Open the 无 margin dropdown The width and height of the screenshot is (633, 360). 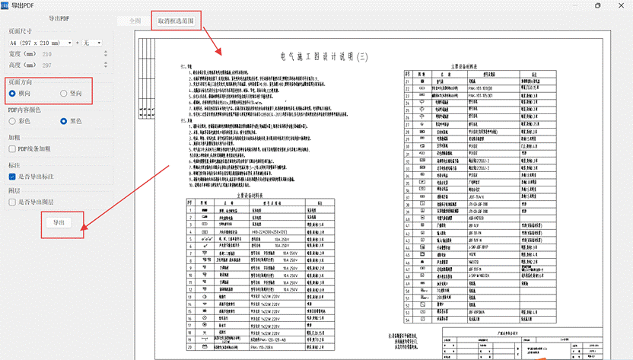pyautogui.click(x=92, y=43)
